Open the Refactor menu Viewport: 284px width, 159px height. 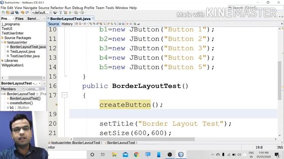(57, 8)
